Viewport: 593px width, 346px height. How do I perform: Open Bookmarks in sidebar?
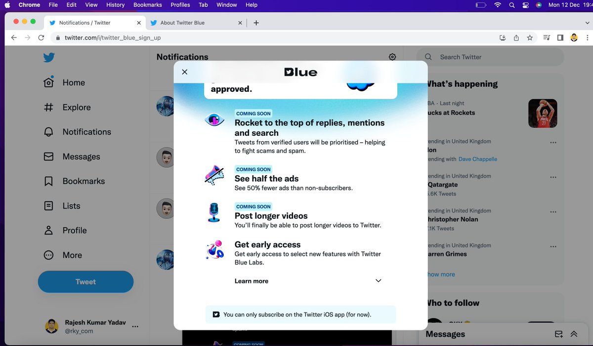click(x=74, y=181)
